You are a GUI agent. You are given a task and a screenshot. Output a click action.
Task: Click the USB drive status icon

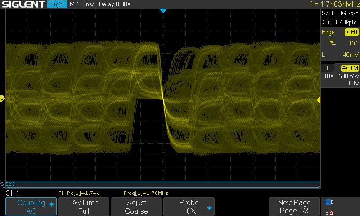329,202
